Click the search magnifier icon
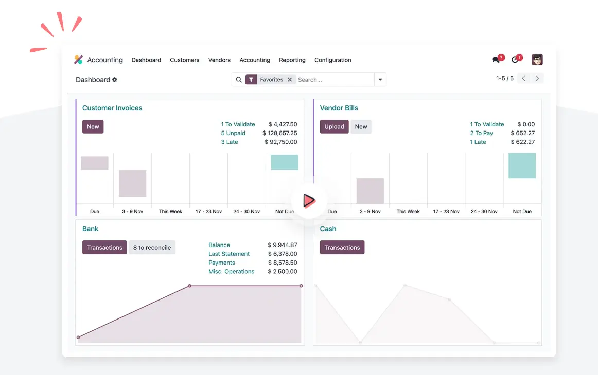Screen dimensions: 598x375 point(239,80)
